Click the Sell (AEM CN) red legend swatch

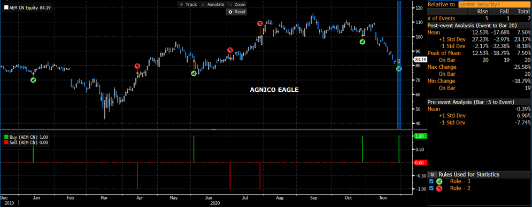[6, 142]
